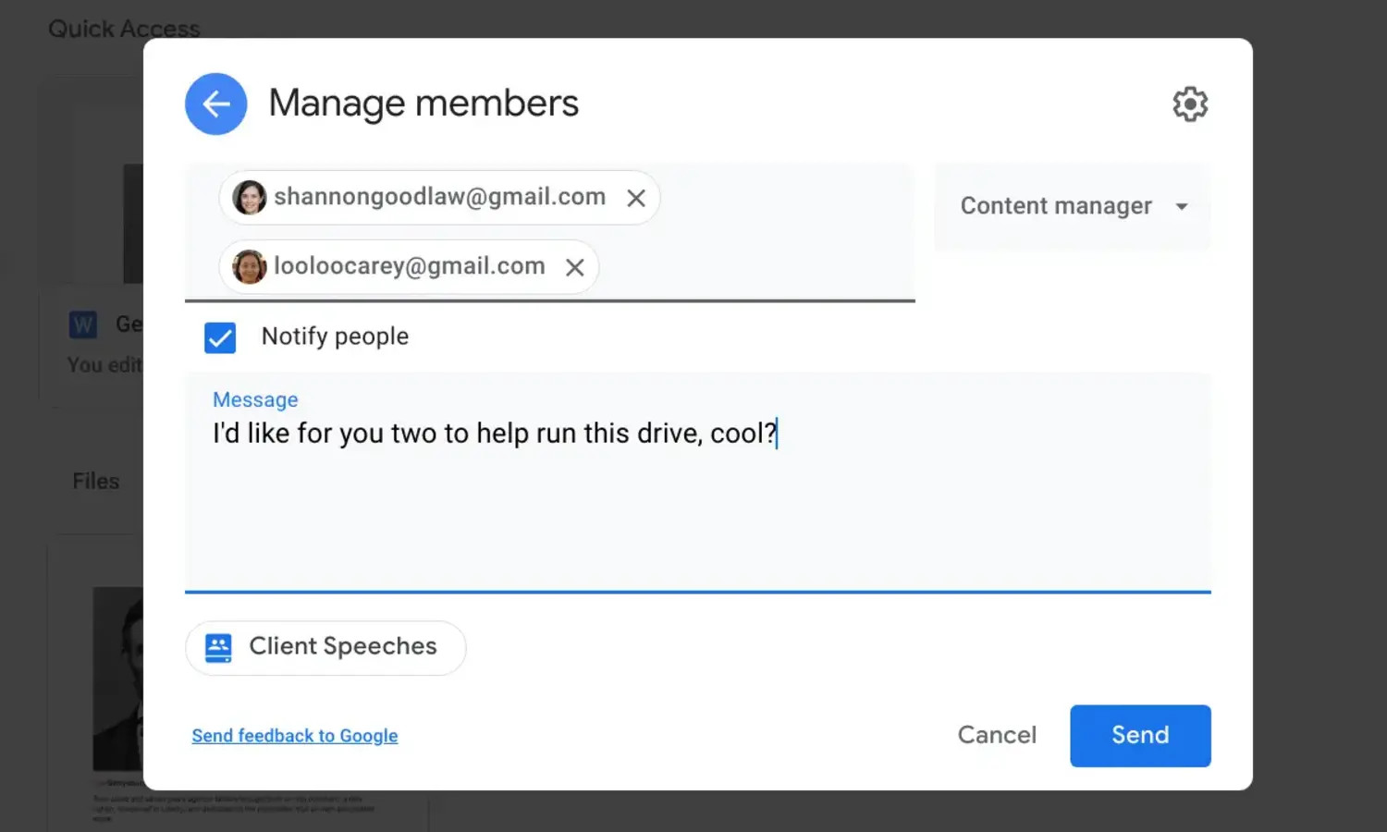Uncheck the Notify people checkbox
The image size is (1387, 832).
click(220, 337)
